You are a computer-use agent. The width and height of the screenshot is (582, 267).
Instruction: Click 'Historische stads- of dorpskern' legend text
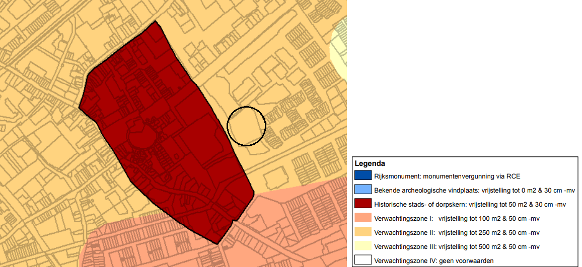click(470, 204)
